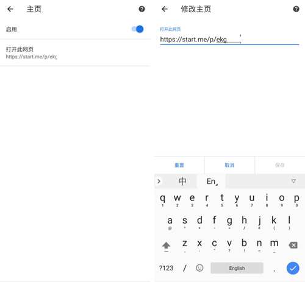Open the 打开此网页 homepage entry
Image resolution: width=305 pixels, height=282 pixels.
pos(75,53)
